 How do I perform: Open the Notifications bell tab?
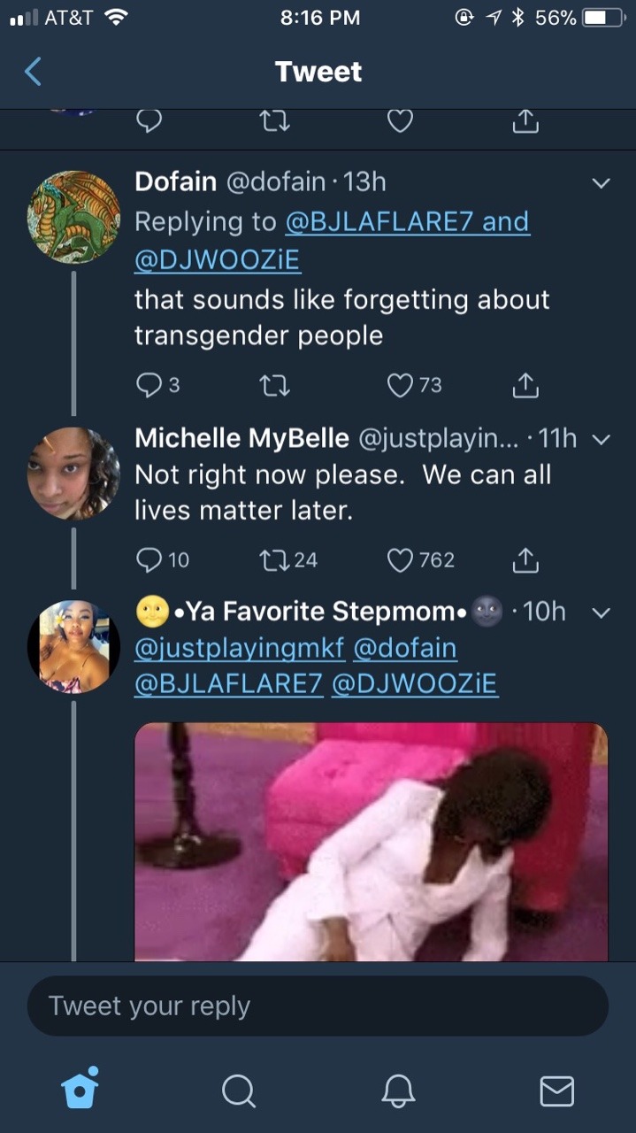coord(398,1091)
